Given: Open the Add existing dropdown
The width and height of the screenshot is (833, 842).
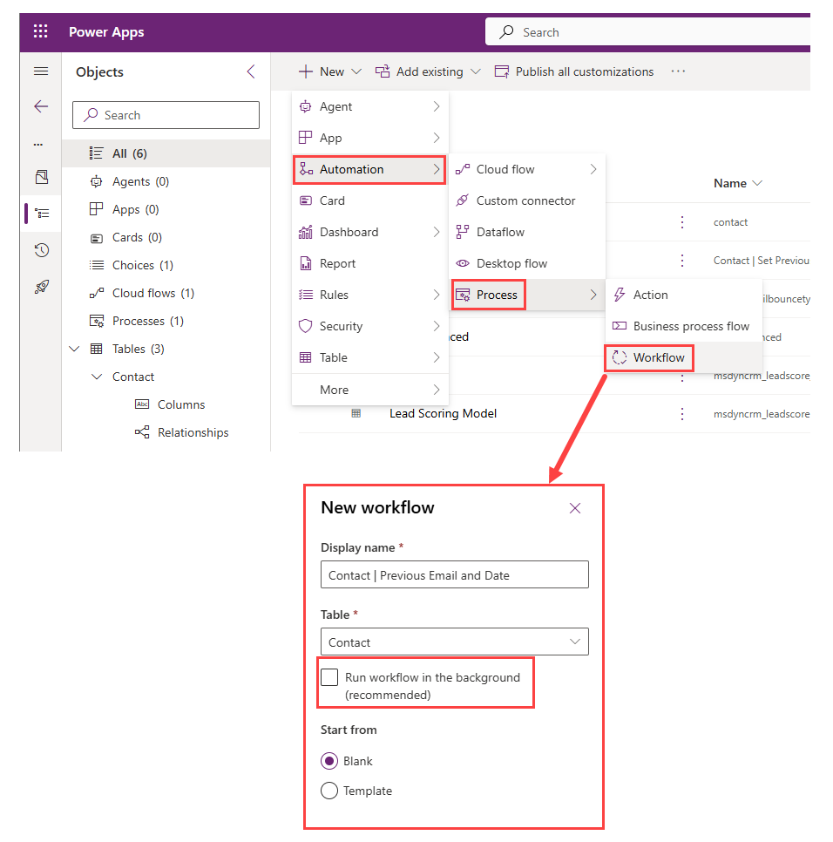Looking at the screenshot, I should point(428,71).
